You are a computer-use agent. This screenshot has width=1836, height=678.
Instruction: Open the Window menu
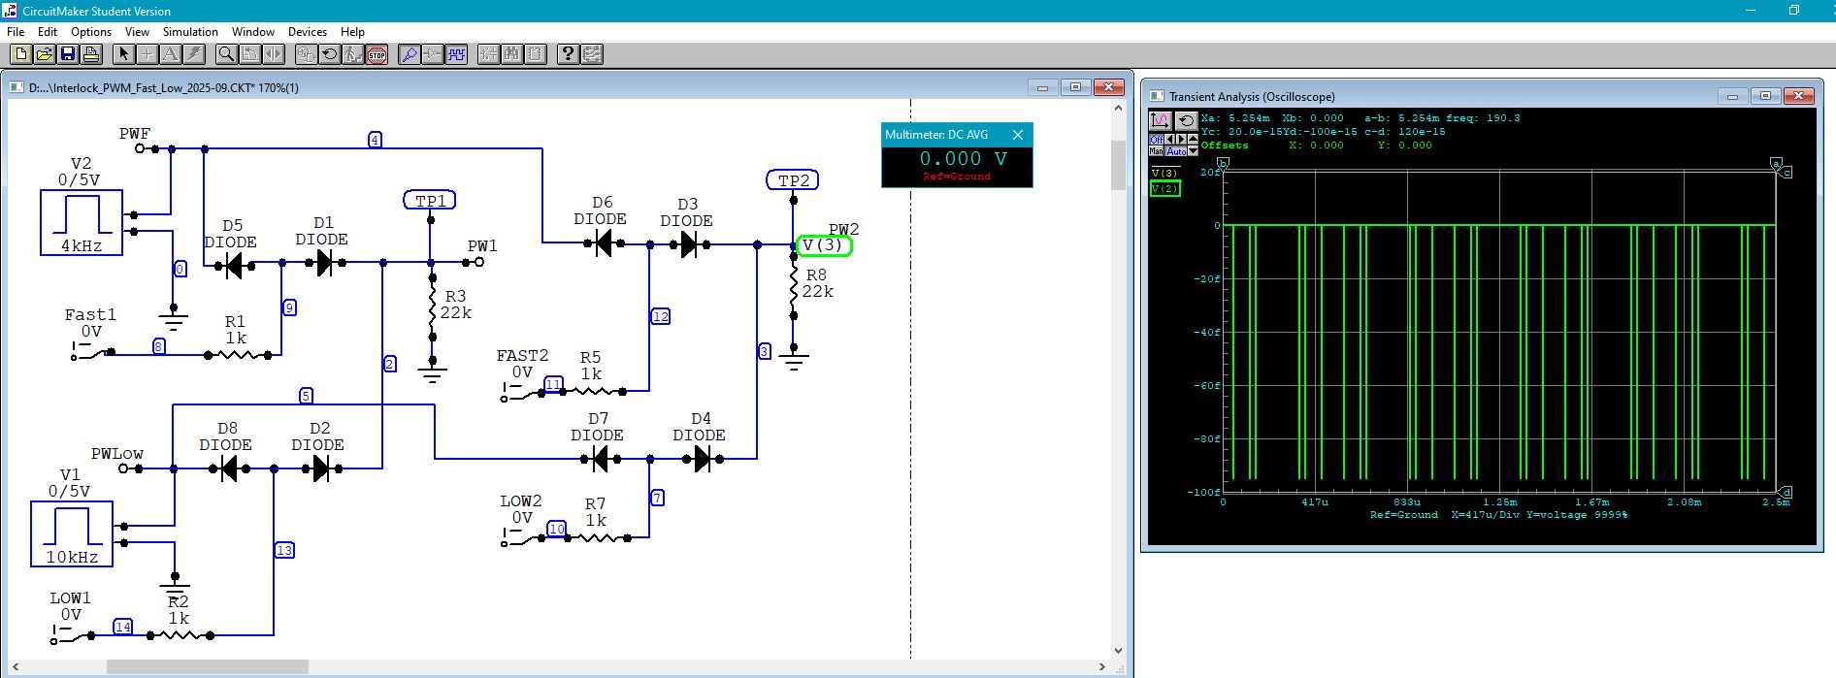(x=253, y=32)
